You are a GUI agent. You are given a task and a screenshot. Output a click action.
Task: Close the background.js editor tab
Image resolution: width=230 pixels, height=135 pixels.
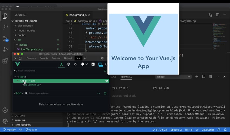tap(89, 15)
